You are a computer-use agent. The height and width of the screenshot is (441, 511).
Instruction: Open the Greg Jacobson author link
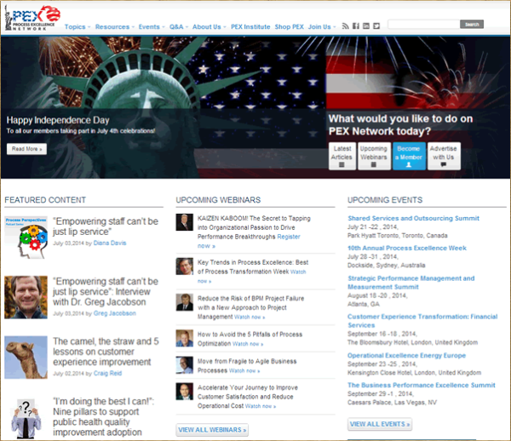115,313
